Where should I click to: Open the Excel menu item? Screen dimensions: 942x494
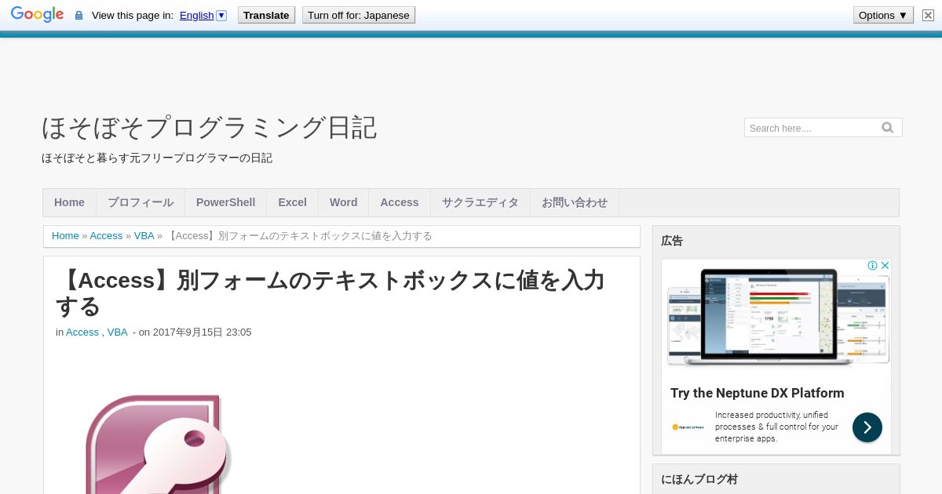tap(292, 202)
